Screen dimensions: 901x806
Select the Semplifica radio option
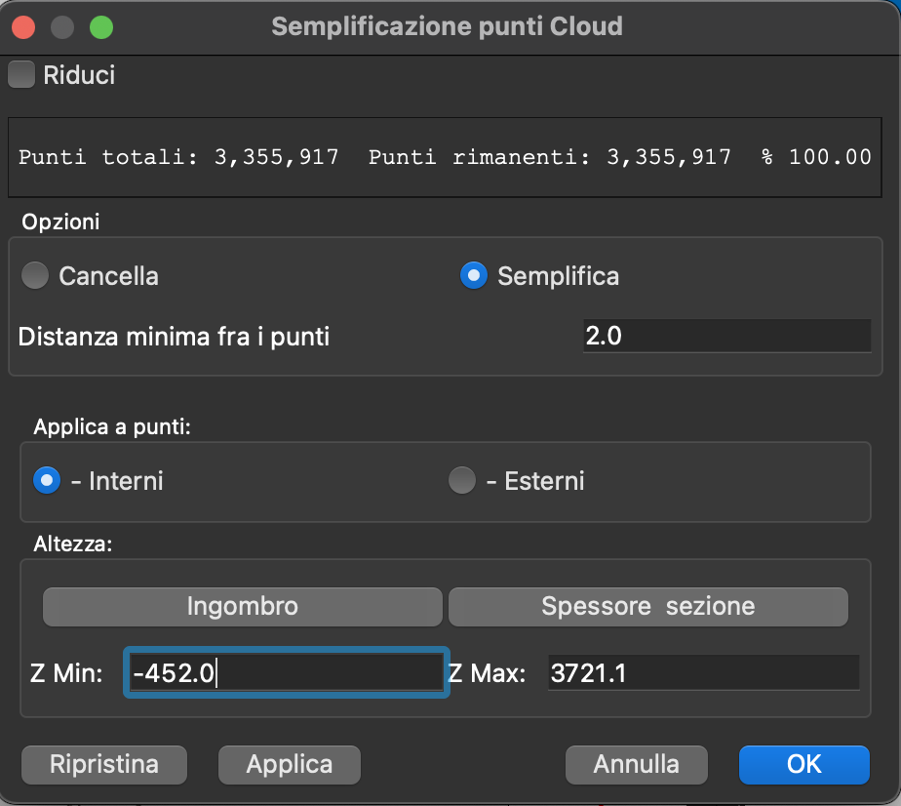tap(473, 276)
